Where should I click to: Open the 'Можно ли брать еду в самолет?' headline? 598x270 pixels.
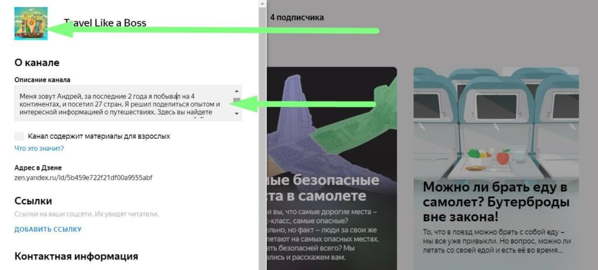tap(496, 202)
